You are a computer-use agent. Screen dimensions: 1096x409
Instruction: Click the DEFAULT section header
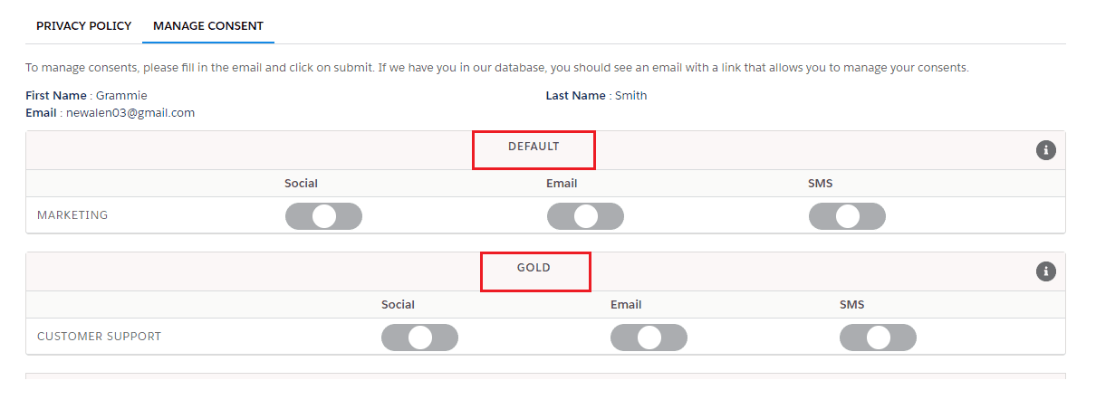pos(534,147)
